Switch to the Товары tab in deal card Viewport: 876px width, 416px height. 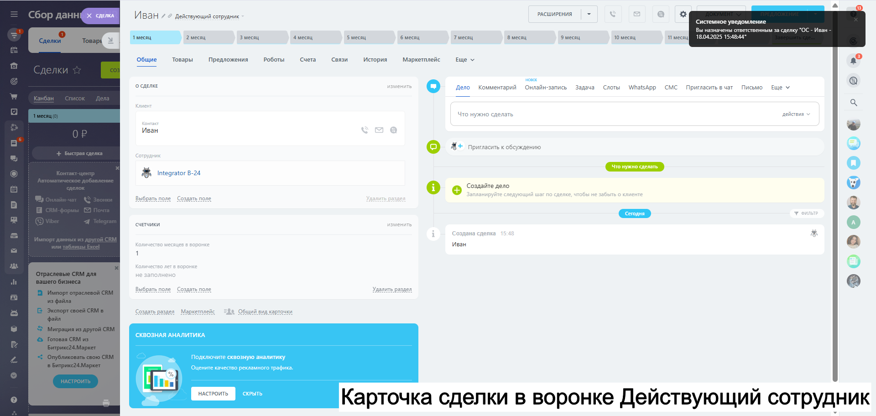(x=182, y=60)
